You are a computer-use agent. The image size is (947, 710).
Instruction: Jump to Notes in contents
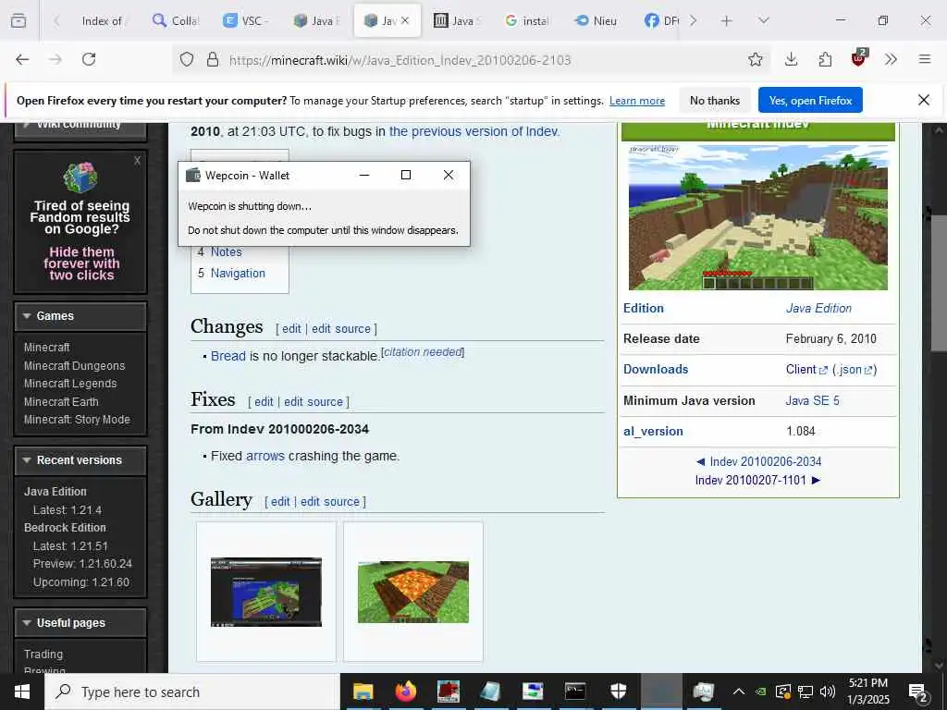click(226, 251)
